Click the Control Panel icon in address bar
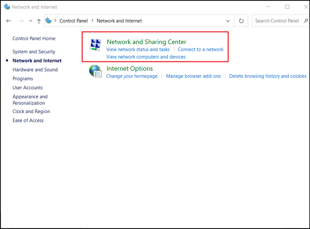 click(48, 20)
